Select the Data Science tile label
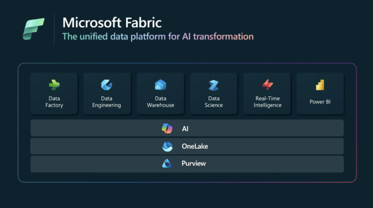373x208 pixels. [x=214, y=102]
